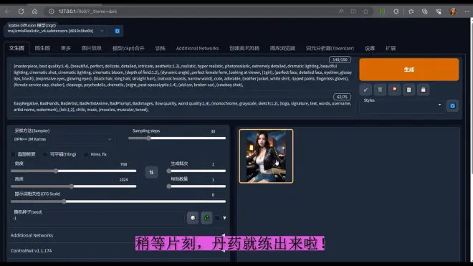Click the arrow icon to read the last generation parameters

tap(365, 90)
